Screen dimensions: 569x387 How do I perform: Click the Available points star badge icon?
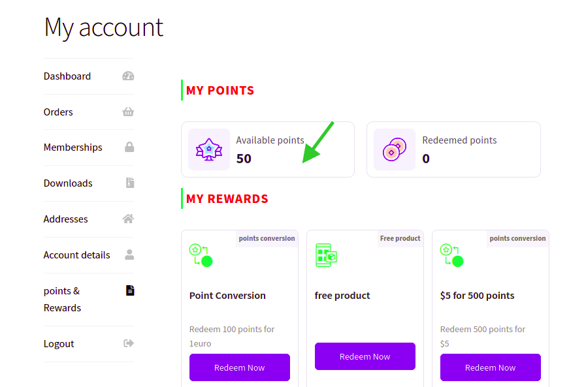point(209,149)
